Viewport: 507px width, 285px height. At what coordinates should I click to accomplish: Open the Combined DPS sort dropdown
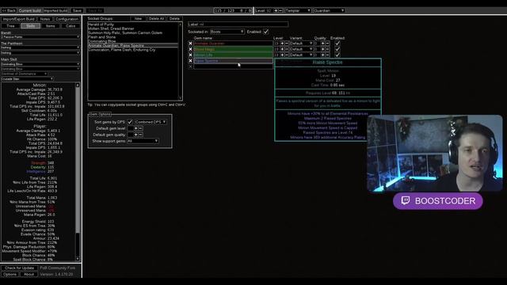[151, 122]
